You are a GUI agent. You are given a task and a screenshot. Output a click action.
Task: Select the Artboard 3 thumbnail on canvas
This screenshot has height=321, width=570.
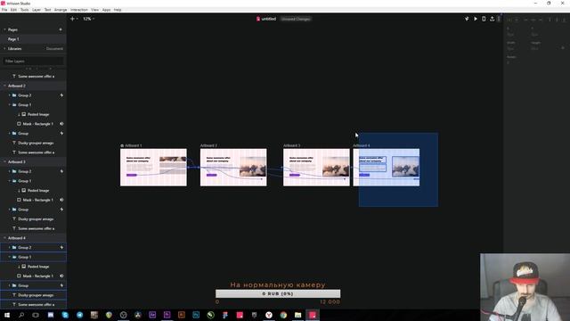click(x=316, y=168)
